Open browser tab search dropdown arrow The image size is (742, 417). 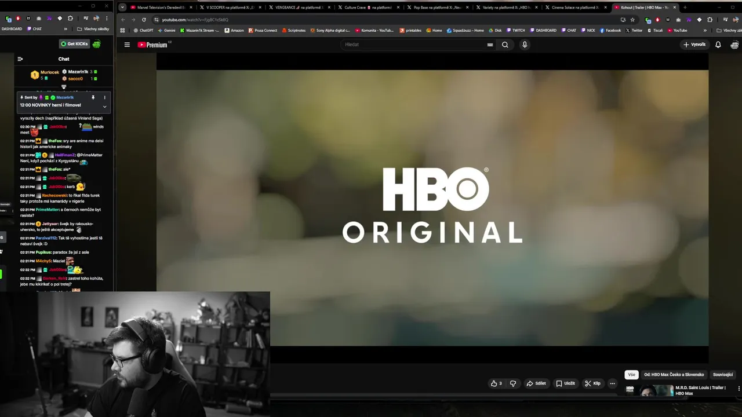(122, 8)
